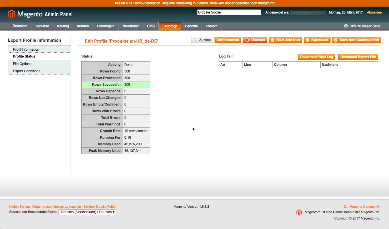Open the Katalog menu

(63, 26)
